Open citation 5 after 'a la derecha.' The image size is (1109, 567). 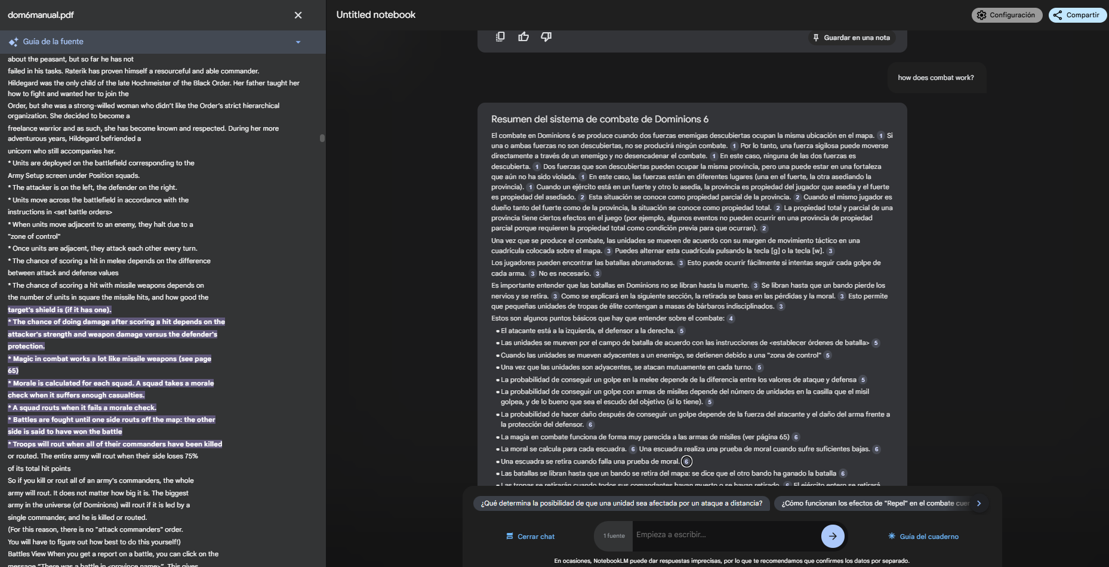[681, 331]
